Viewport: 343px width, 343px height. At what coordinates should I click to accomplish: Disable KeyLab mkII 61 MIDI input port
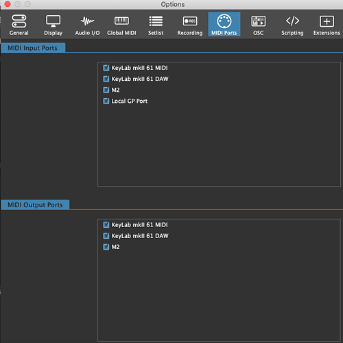[106, 68]
